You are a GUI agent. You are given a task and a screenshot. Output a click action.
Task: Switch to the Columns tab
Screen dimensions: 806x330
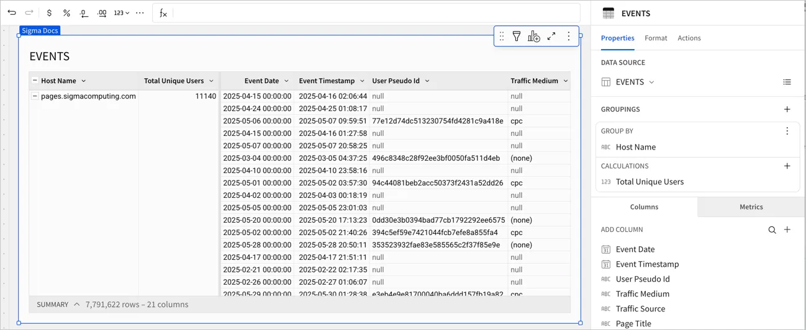point(644,207)
